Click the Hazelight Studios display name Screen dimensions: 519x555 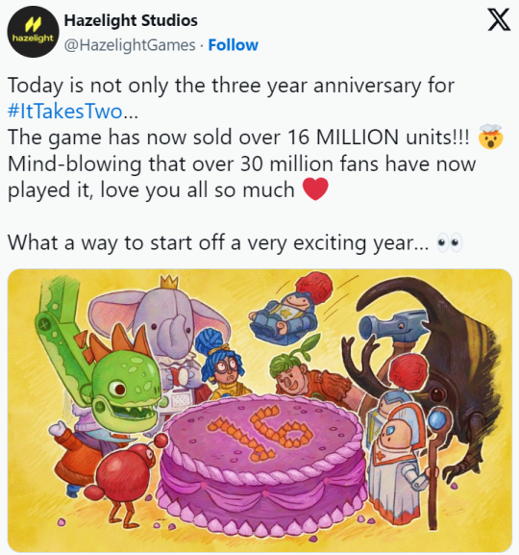pyautogui.click(x=131, y=20)
